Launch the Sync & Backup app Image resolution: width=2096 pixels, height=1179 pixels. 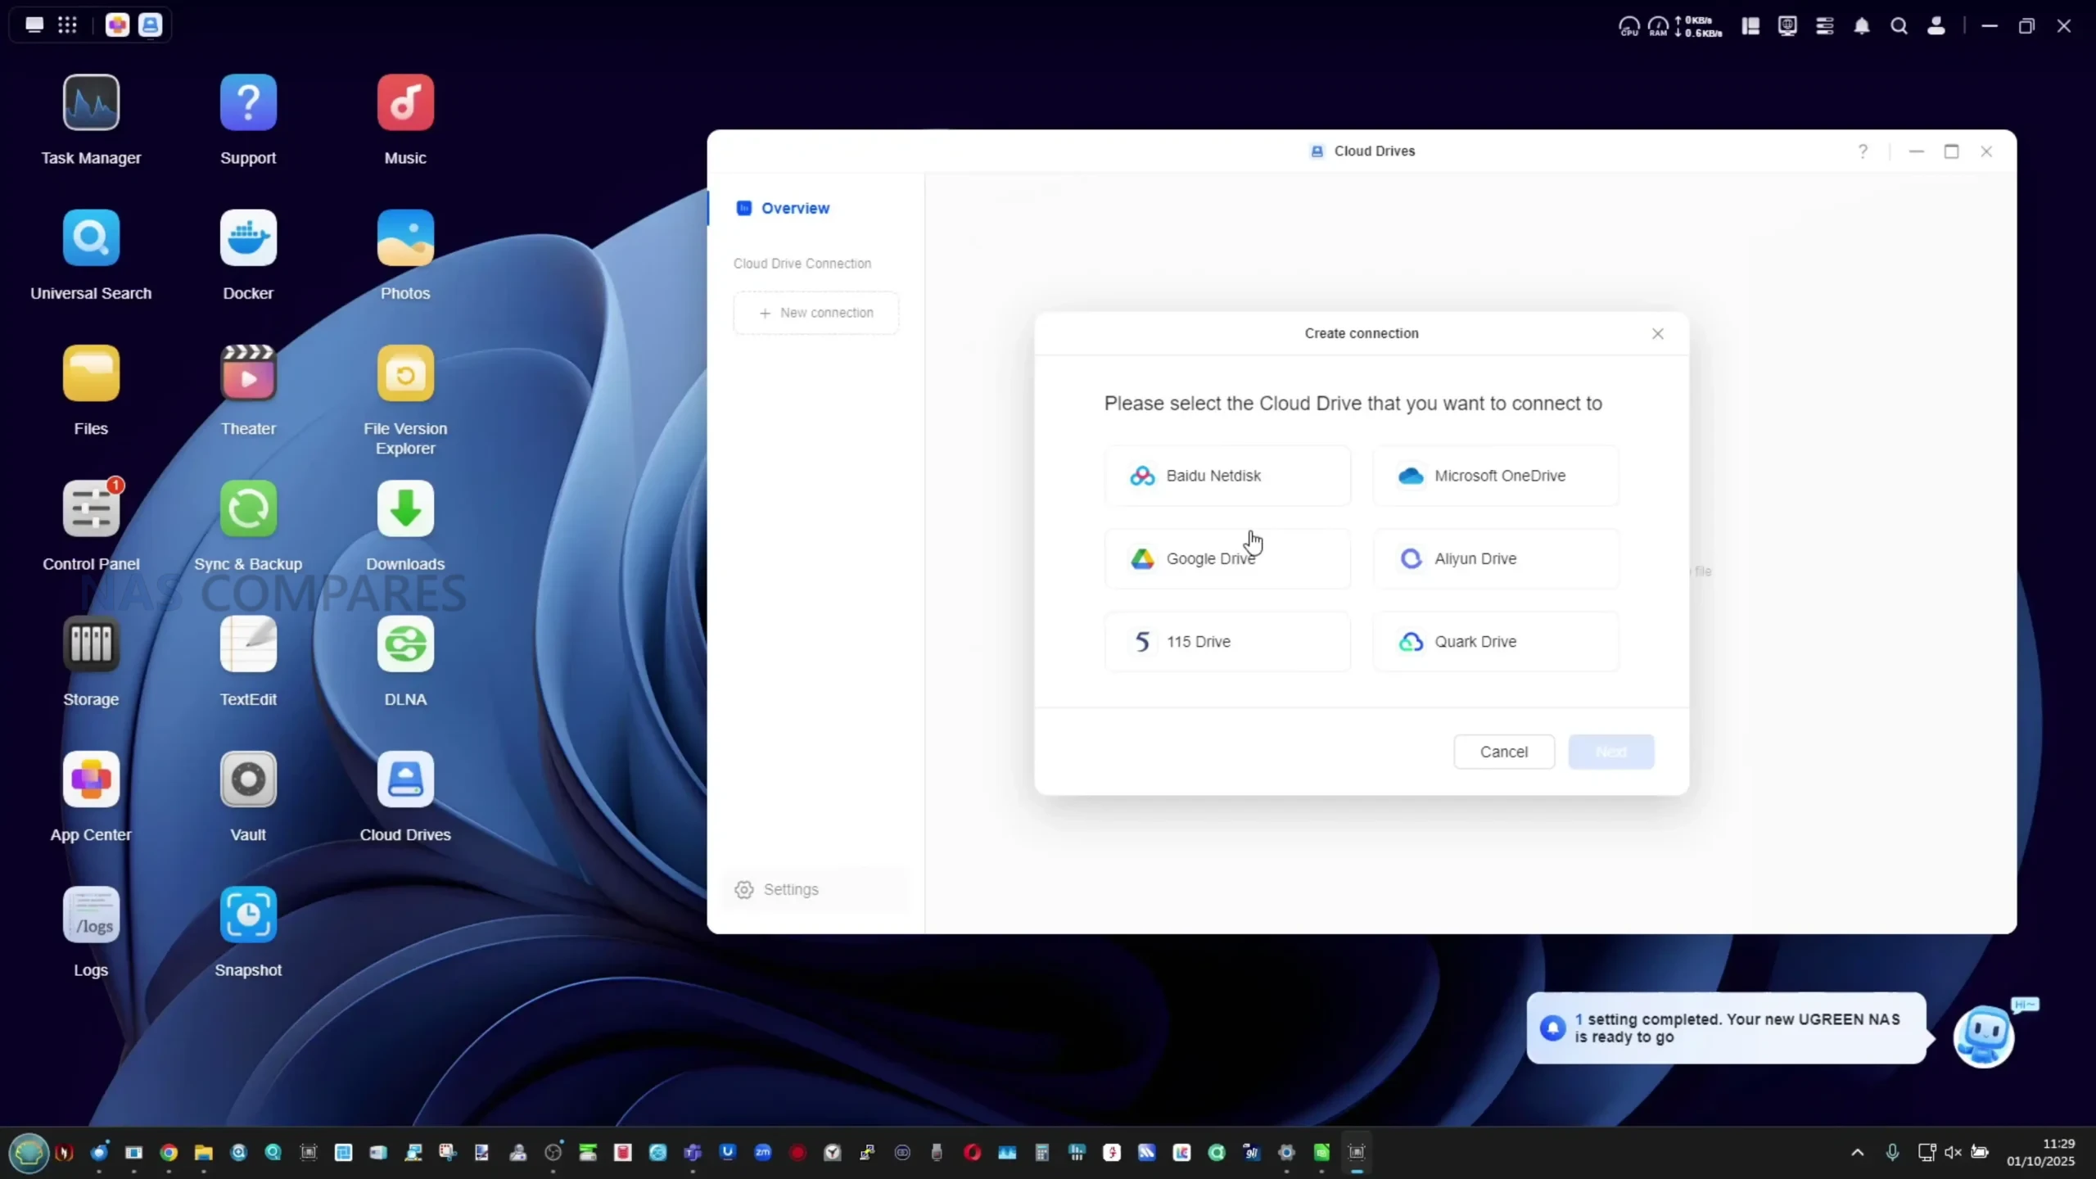point(248,509)
